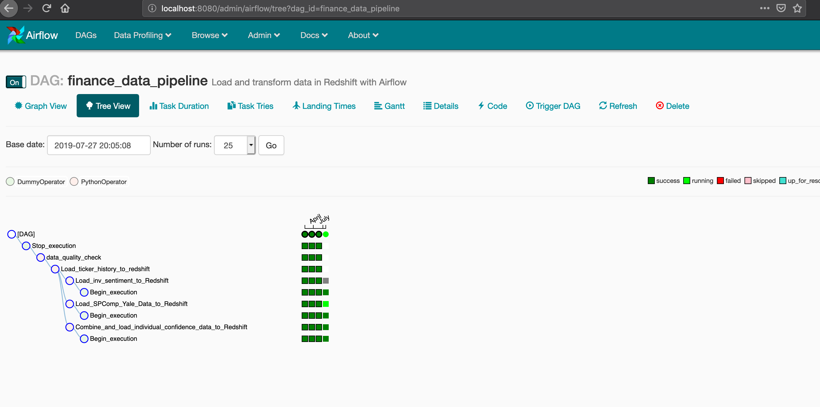Screen dimensions: 820x407
Task: Expand the Data Profiling menu
Action: point(142,35)
